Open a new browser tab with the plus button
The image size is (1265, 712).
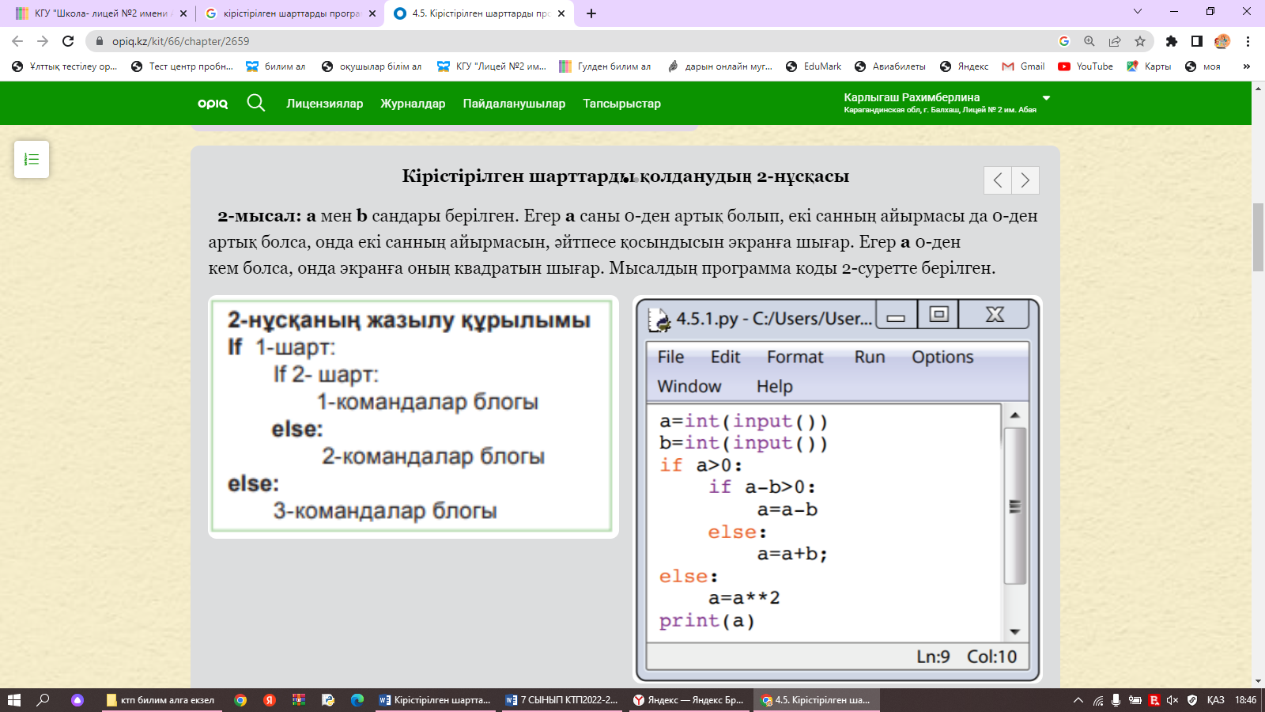tap(591, 13)
